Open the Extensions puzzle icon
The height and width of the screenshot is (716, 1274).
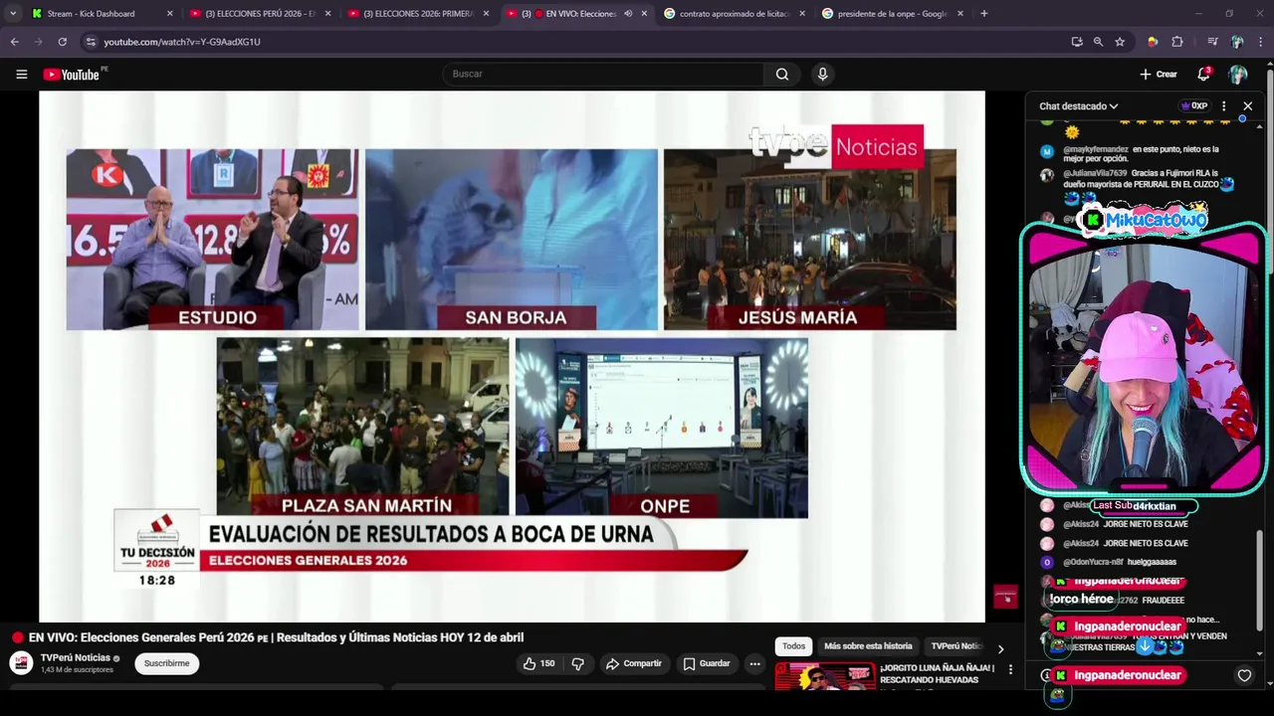pos(1177,42)
